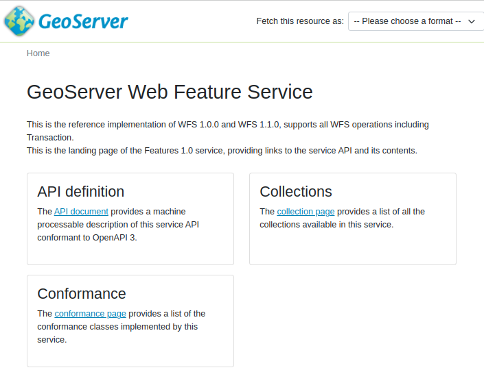Open the conformance page link

coord(90,314)
